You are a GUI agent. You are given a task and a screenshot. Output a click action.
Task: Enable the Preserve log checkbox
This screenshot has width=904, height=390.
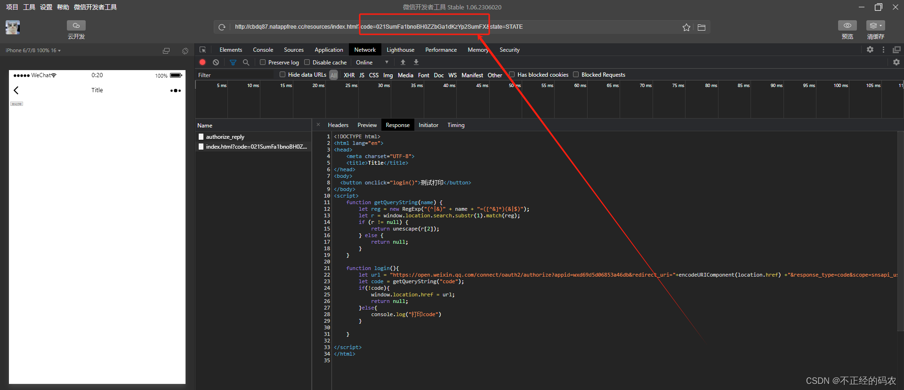pos(263,62)
